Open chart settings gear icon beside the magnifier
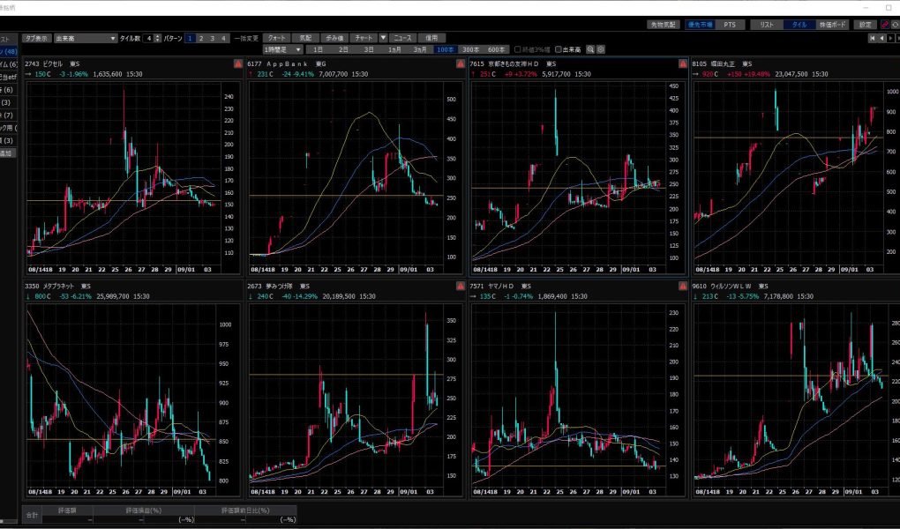The width and height of the screenshot is (900, 529). [601, 49]
